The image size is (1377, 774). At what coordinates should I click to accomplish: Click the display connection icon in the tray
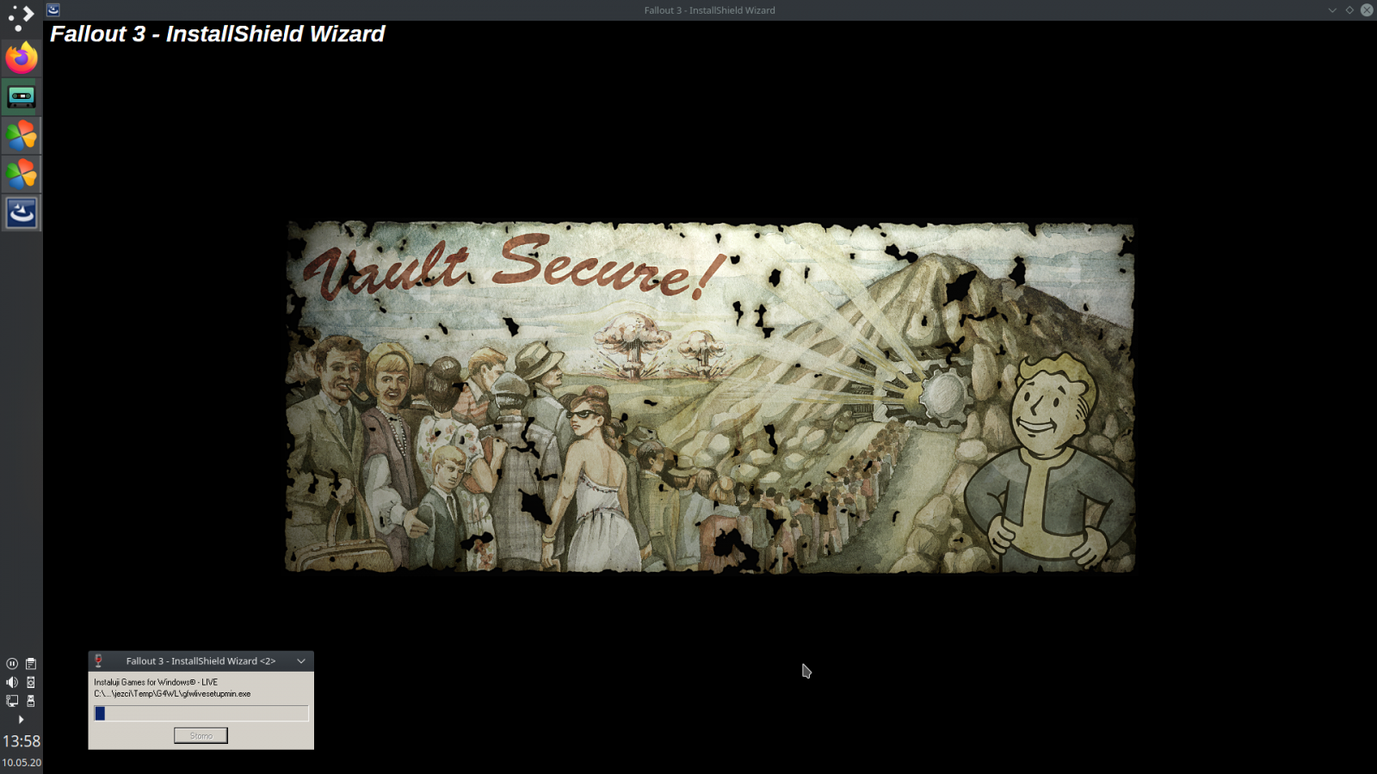(x=11, y=701)
